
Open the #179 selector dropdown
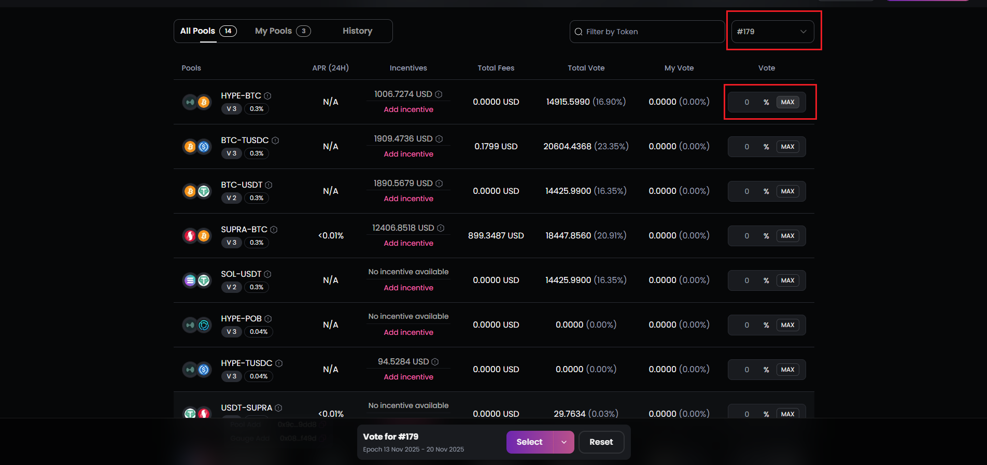tap(772, 32)
